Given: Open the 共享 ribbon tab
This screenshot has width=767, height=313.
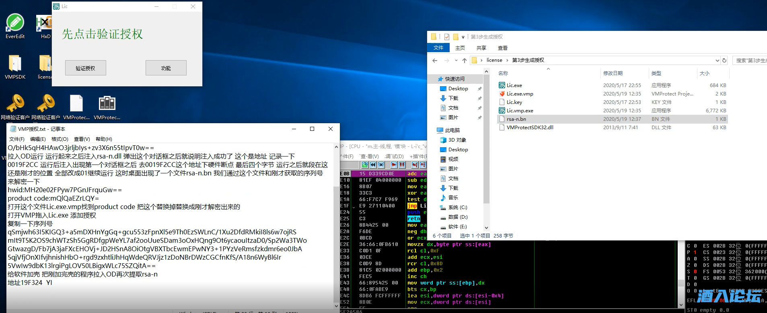Looking at the screenshot, I should coord(481,48).
